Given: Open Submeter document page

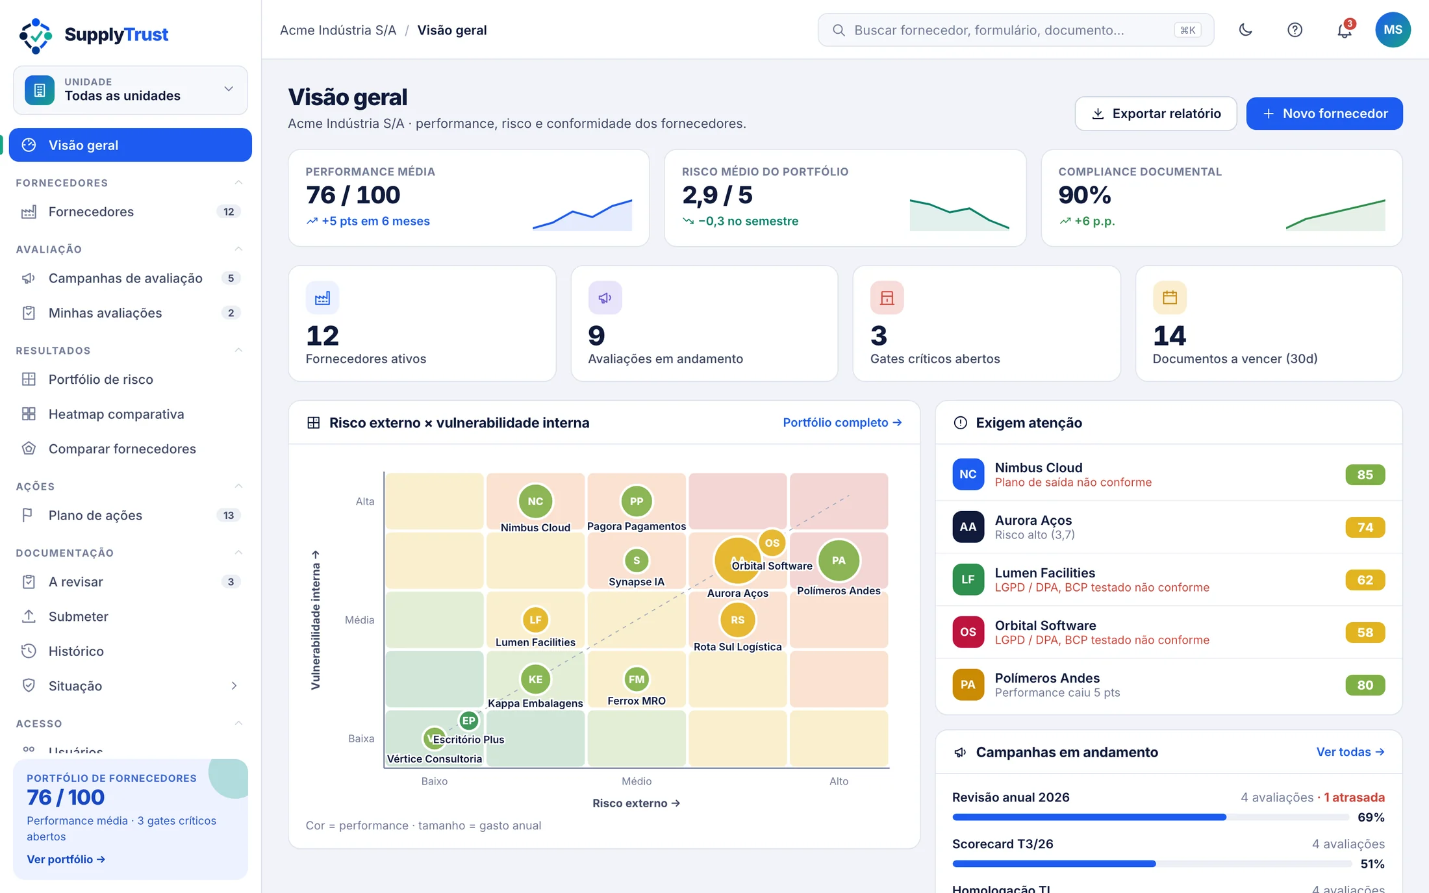Looking at the screenshot, I should (x=130, y=616).
